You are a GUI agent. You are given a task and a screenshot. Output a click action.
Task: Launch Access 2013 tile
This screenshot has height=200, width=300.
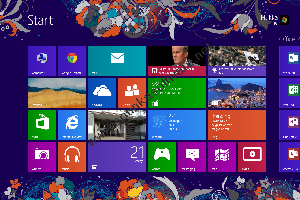[289, 157]
